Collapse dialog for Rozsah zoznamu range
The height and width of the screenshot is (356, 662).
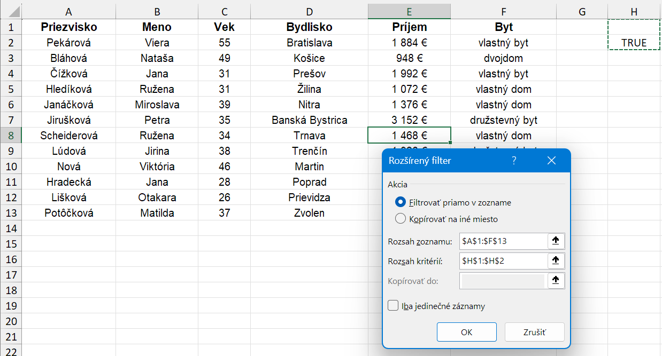point(556,241)
